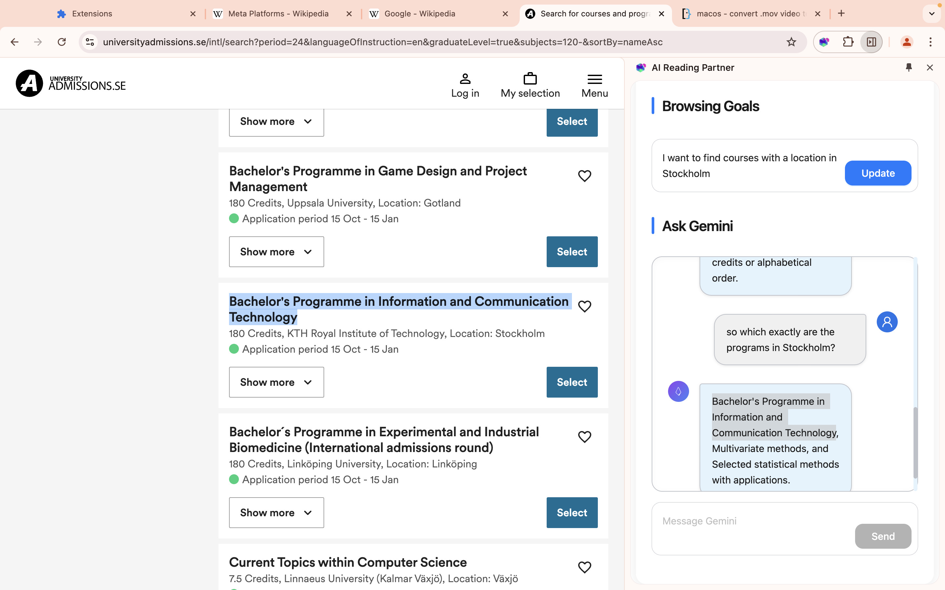Open the Log in person icon
Screen dimensions: 945x590
point(465,79)
